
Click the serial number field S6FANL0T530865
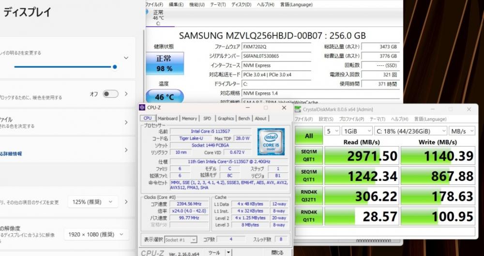click(276, 56)
